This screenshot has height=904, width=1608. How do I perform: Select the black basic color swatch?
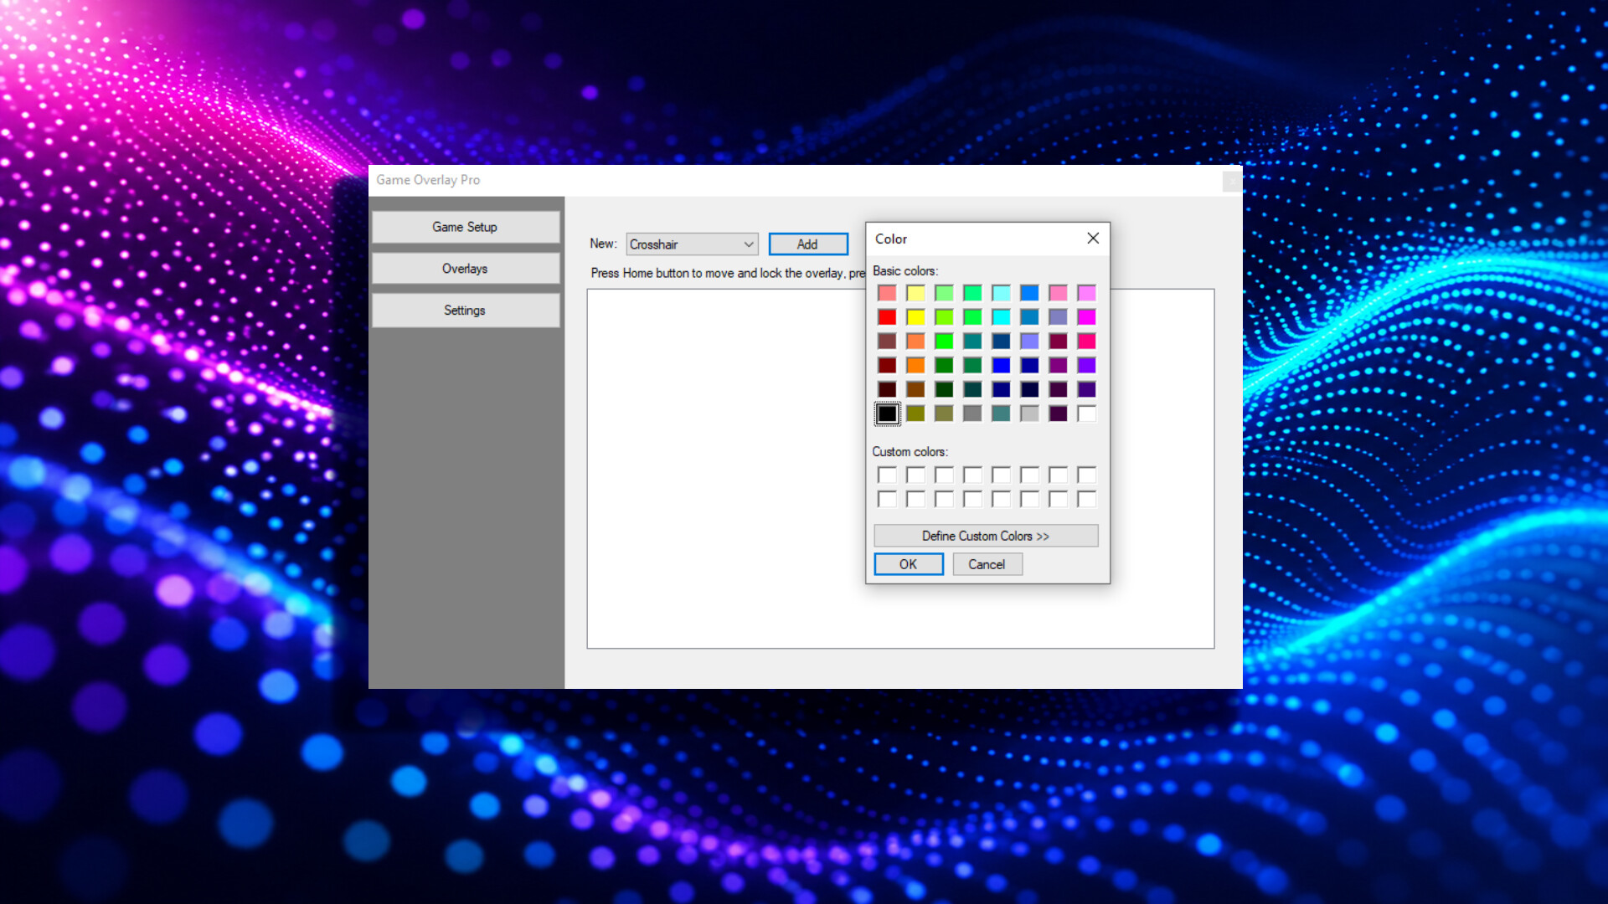(887, 413)
